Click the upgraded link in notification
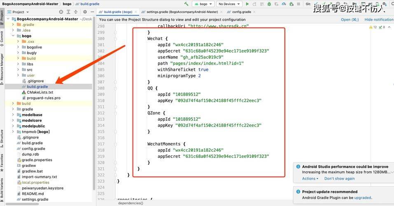The width and height of the screenshot is (394, 206). 363,198
